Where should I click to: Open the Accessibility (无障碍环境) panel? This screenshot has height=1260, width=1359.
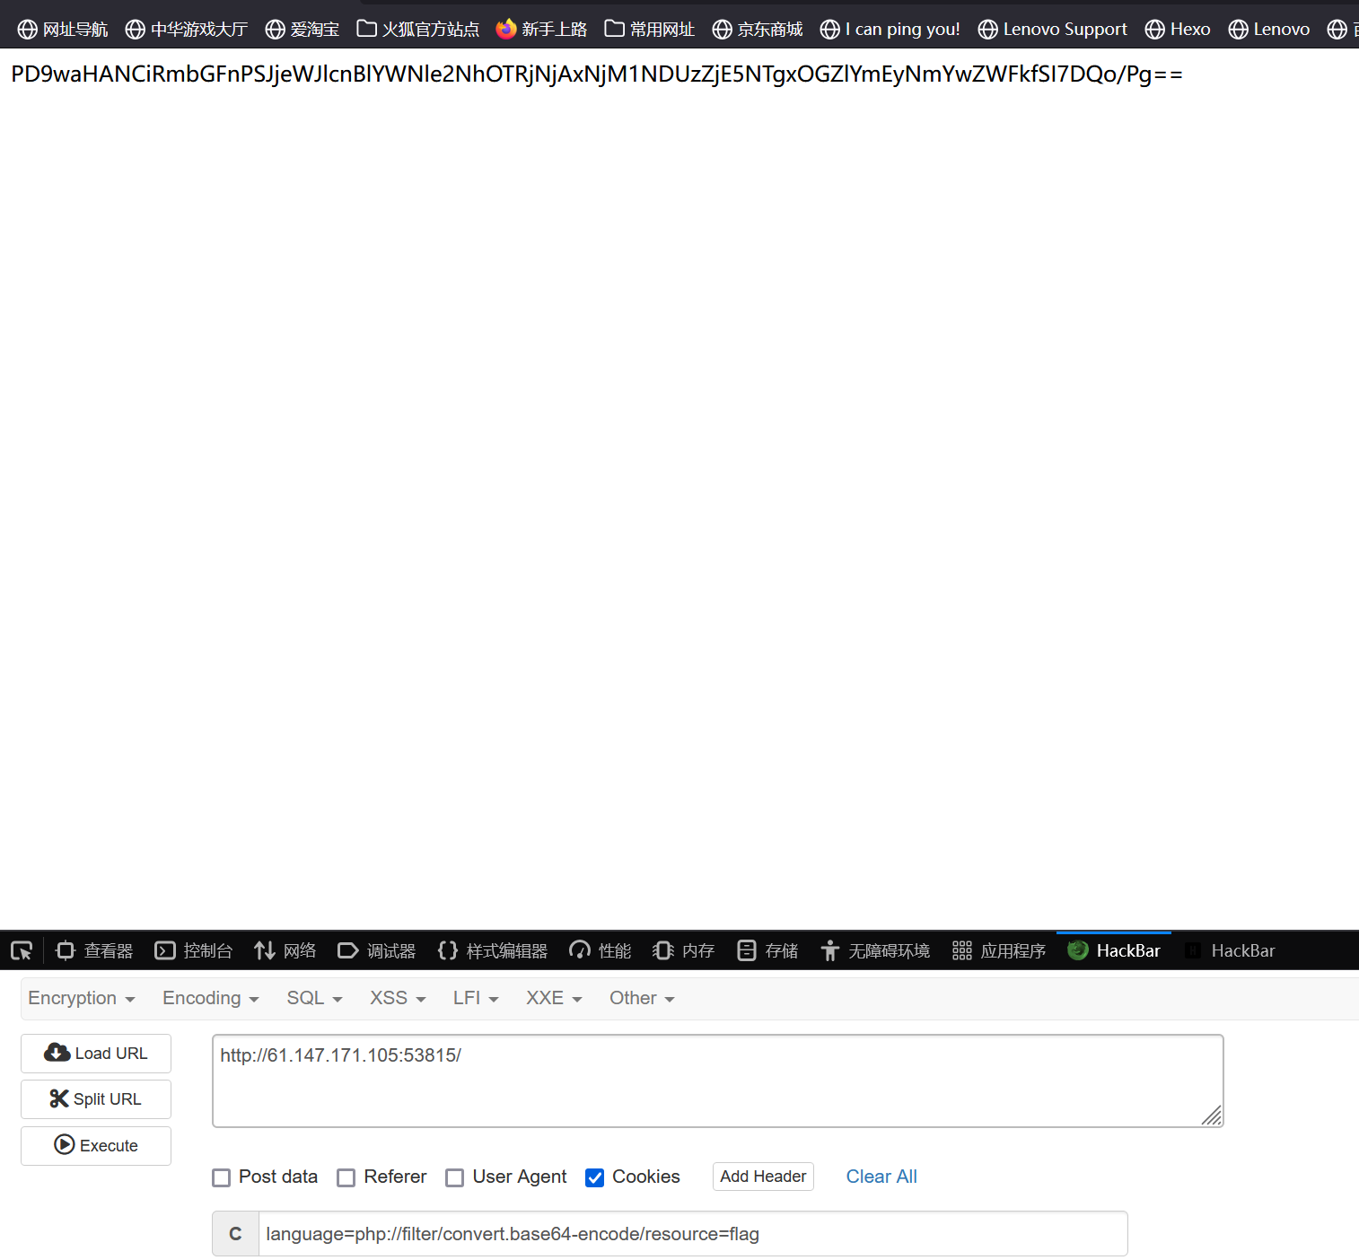coord(875,950)
